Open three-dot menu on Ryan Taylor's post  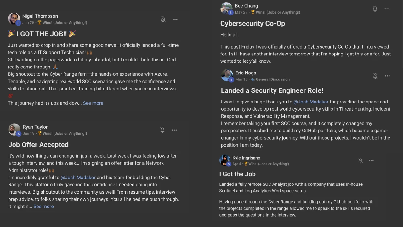click(174, 130)
